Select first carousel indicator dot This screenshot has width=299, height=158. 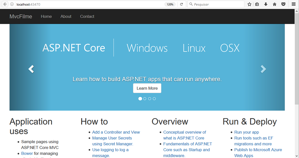point(140,99)
